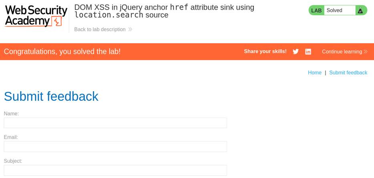The image size is (374, 178).
Task: Click the Web Security Academy logo
Action: pos(36,16)
